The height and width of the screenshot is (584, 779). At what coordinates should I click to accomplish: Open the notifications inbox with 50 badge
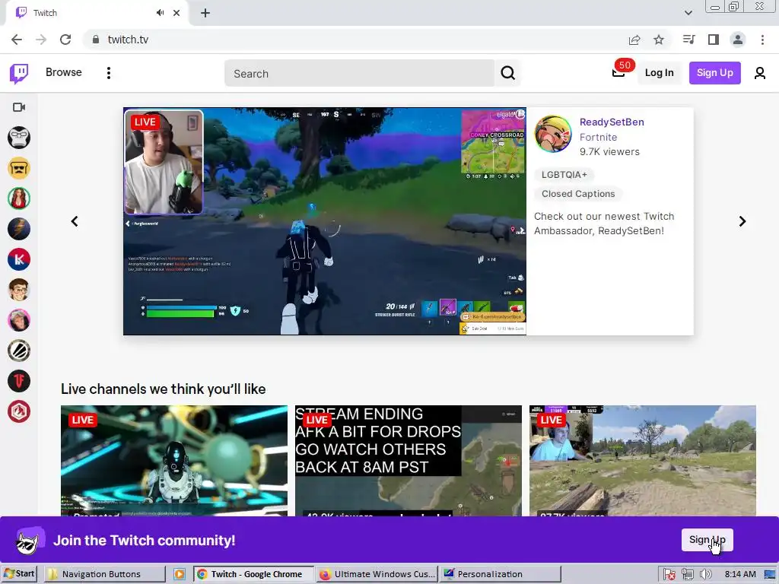619,72
